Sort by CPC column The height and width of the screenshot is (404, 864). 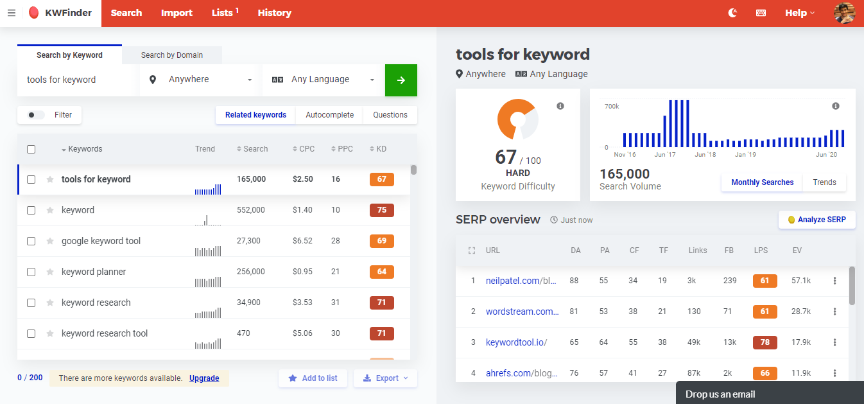[x=304, y=149]
